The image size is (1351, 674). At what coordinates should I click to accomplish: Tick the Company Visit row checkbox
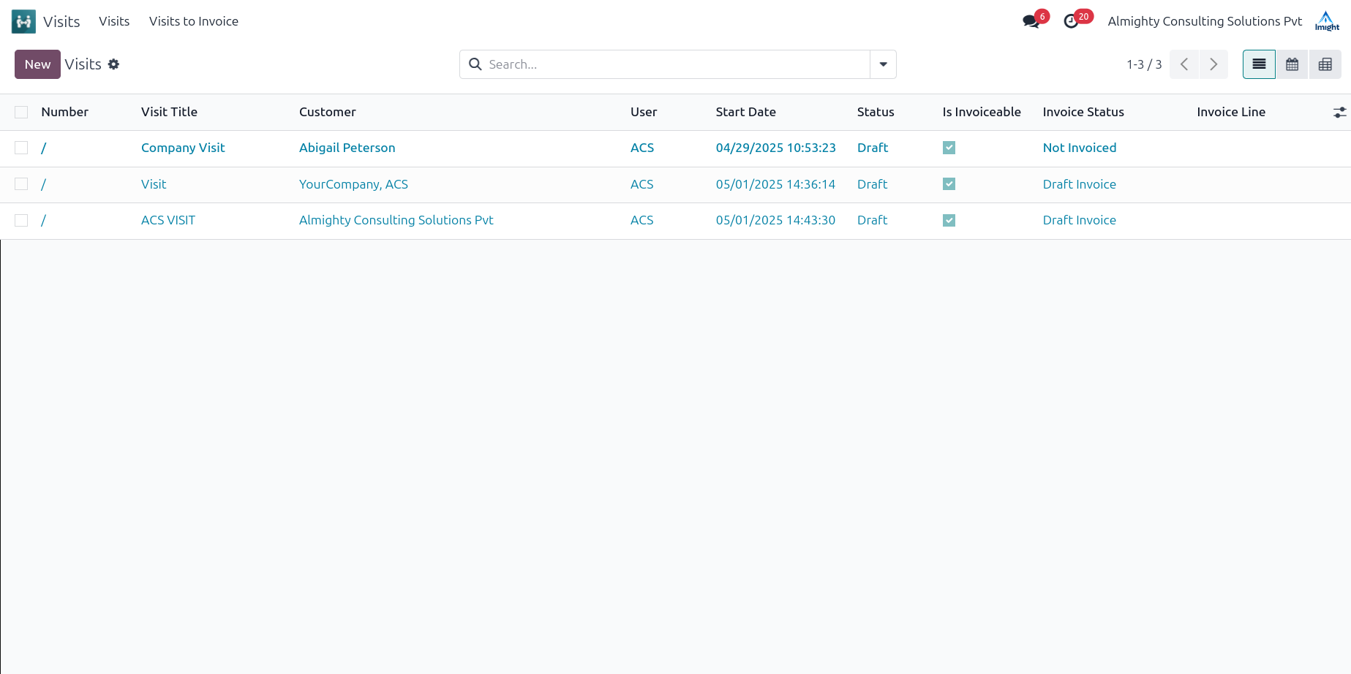[x=21, y=148]
